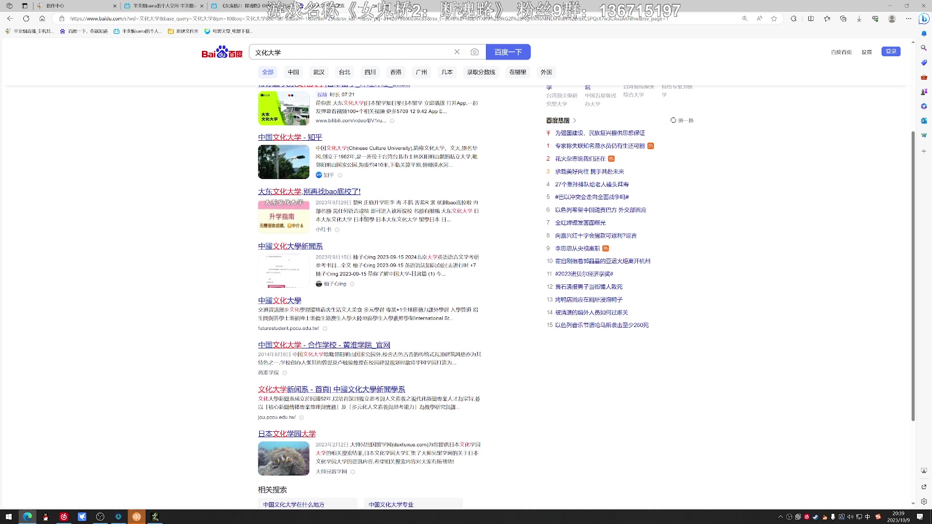
Task: Select the Read aloud icon in address bar
Action: tap(760, 18)
